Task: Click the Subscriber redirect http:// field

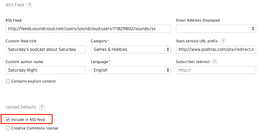Action: click(x=216, y=70)
